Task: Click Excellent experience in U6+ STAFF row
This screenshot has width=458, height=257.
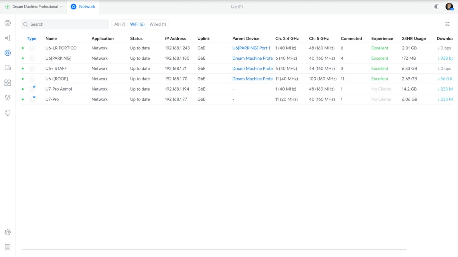Action: [380, 69]
